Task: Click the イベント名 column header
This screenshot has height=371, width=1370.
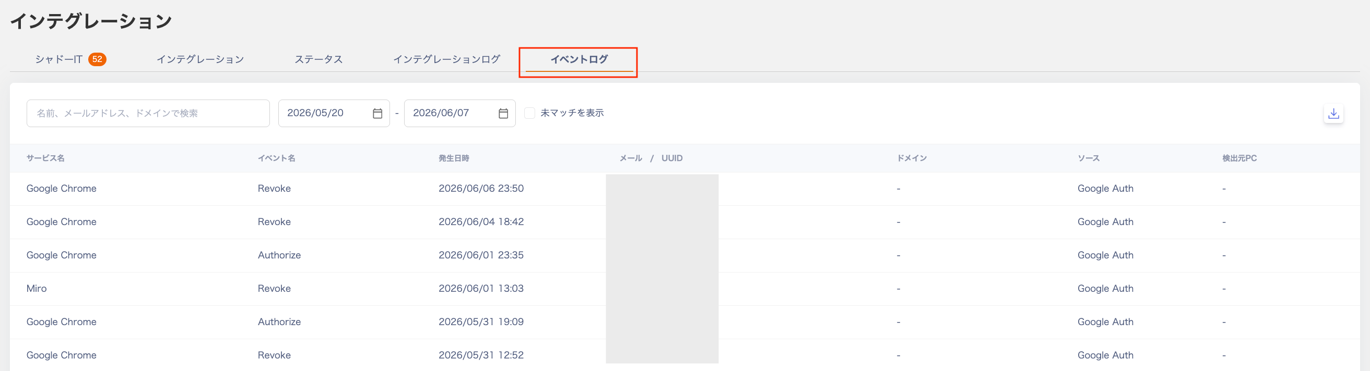Action: (277, 158)
